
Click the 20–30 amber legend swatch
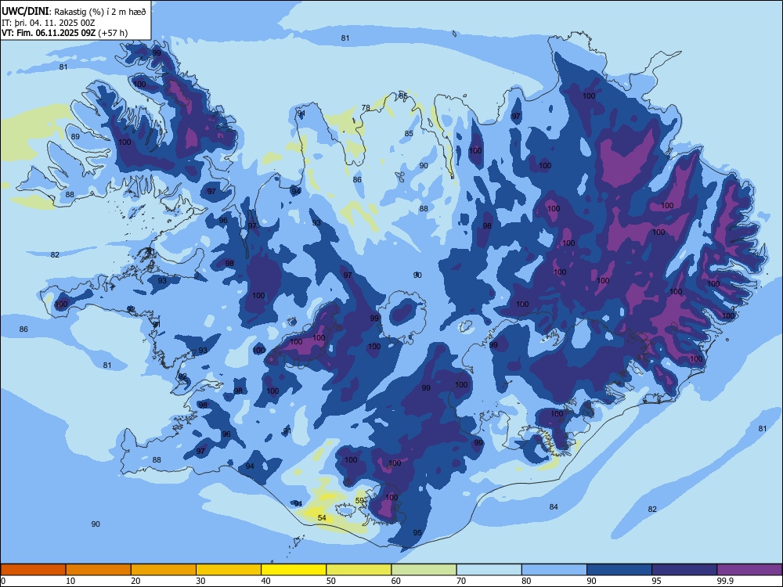164,570
